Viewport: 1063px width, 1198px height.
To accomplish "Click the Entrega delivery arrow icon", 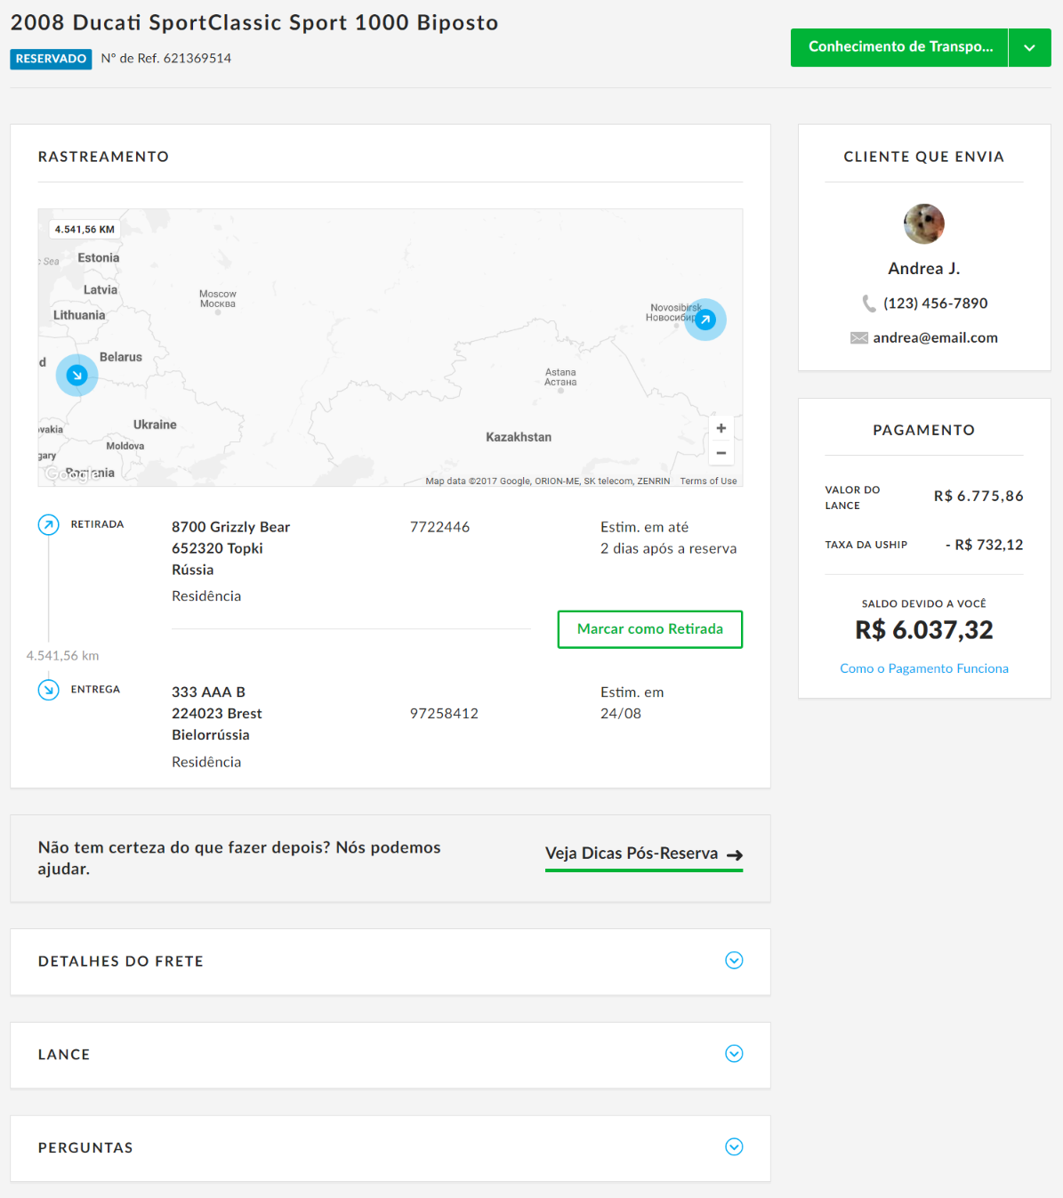I will (x=49, y=690).
